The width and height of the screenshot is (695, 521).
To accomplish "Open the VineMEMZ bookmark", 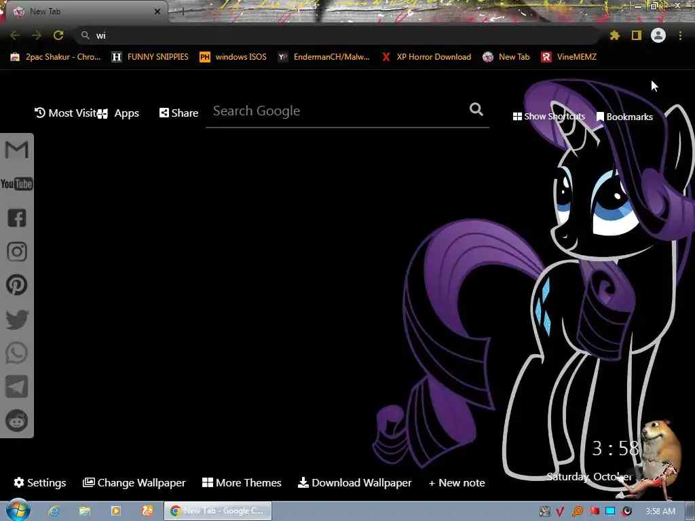I will pos(569,57).
